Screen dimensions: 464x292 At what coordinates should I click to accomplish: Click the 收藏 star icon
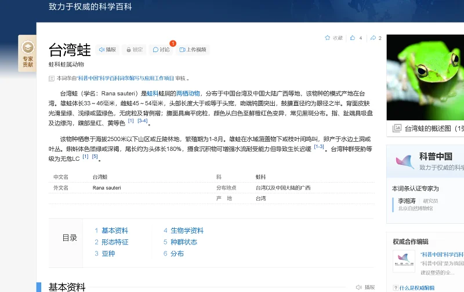tap(328, 38)
